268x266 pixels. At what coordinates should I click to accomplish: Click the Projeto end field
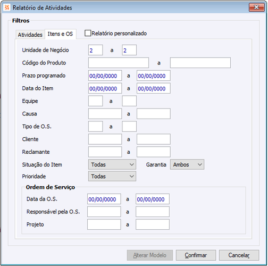pos(153,225)
